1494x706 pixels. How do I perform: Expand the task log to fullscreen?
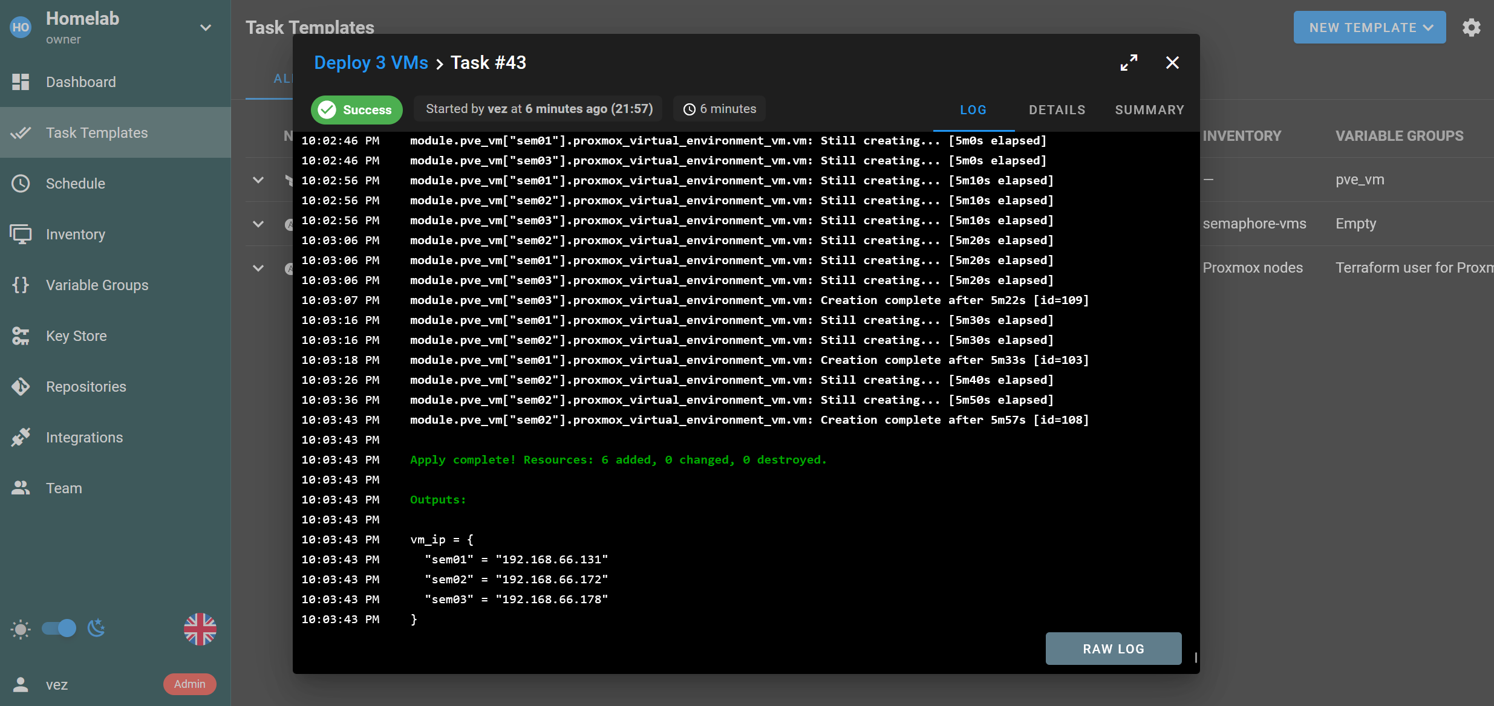[x=1129, y=62]
